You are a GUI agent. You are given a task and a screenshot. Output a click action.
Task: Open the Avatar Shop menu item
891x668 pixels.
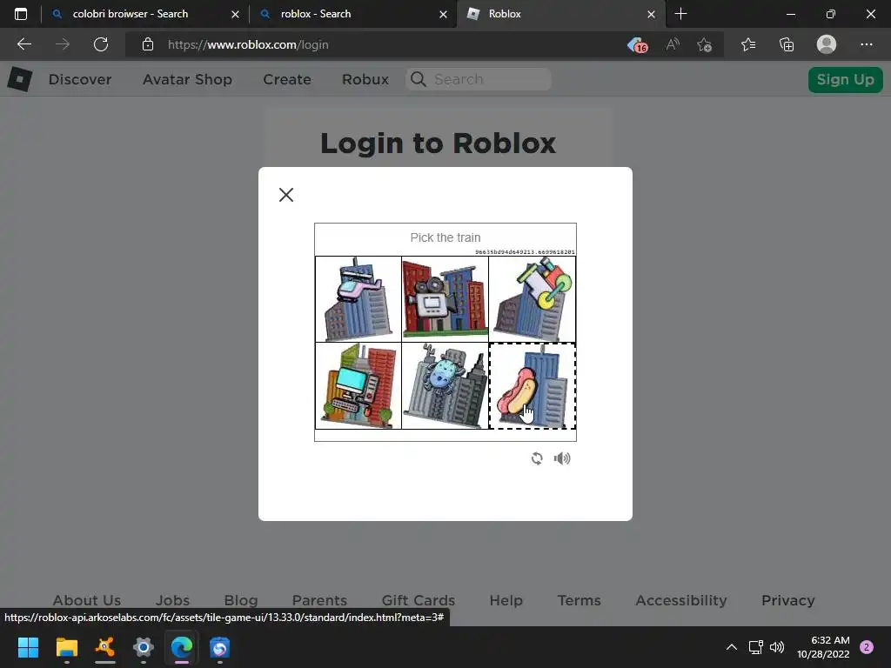188,79
